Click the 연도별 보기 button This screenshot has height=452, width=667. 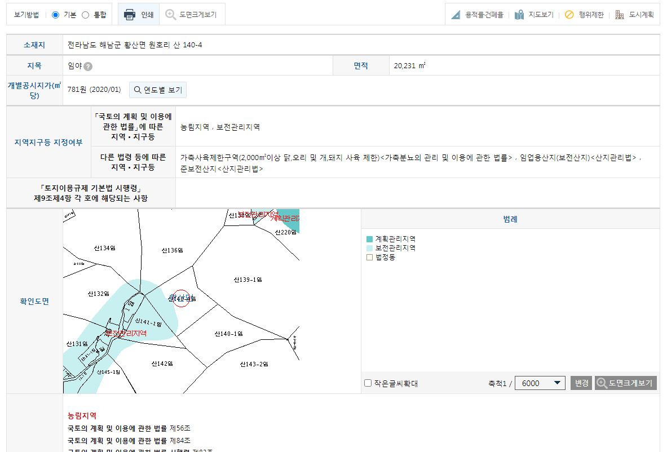(158, 90)
